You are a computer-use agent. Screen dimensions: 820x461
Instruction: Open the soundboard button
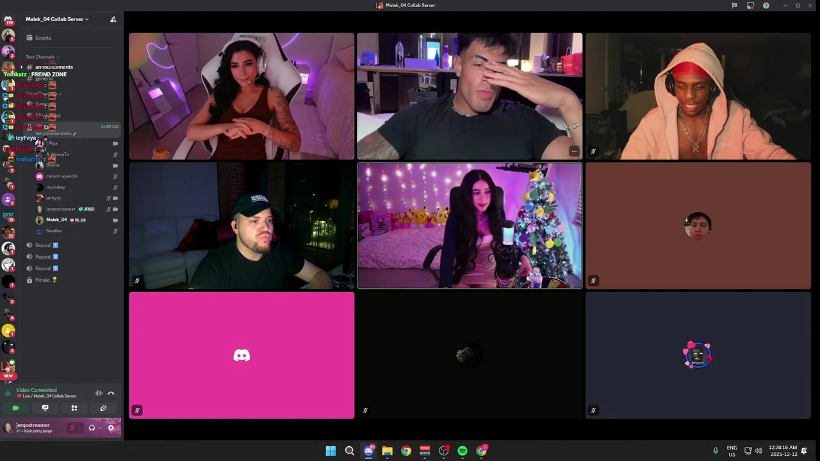[x=103, y=408]
